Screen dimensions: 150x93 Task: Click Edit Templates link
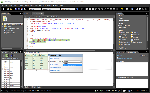tap(55, 71)
